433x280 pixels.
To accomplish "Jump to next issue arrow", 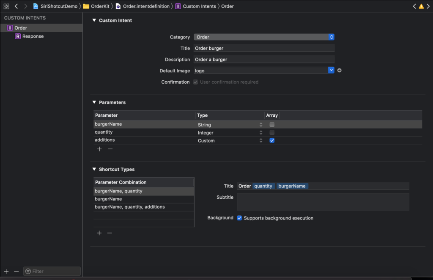I will (428, 6).
